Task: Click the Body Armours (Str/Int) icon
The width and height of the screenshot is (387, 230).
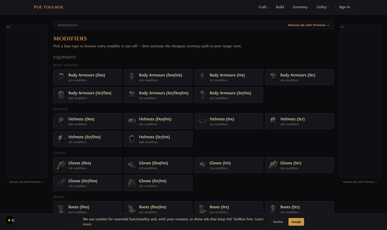Action: pyautogui.click(x=202, y=95)
